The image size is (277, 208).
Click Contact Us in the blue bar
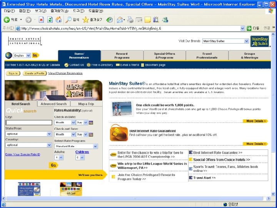pos(74,65)
